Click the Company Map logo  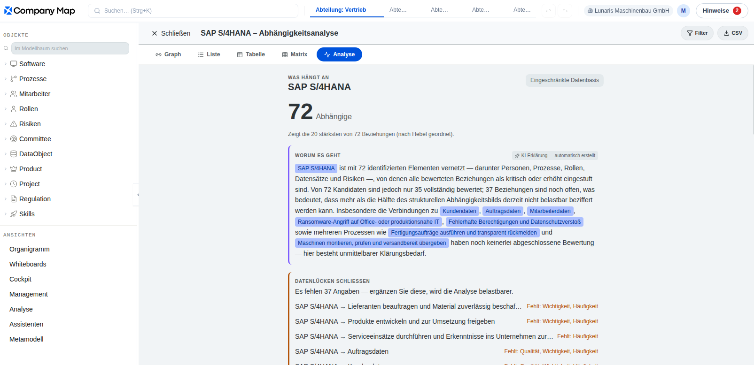(x=39, y=10)
